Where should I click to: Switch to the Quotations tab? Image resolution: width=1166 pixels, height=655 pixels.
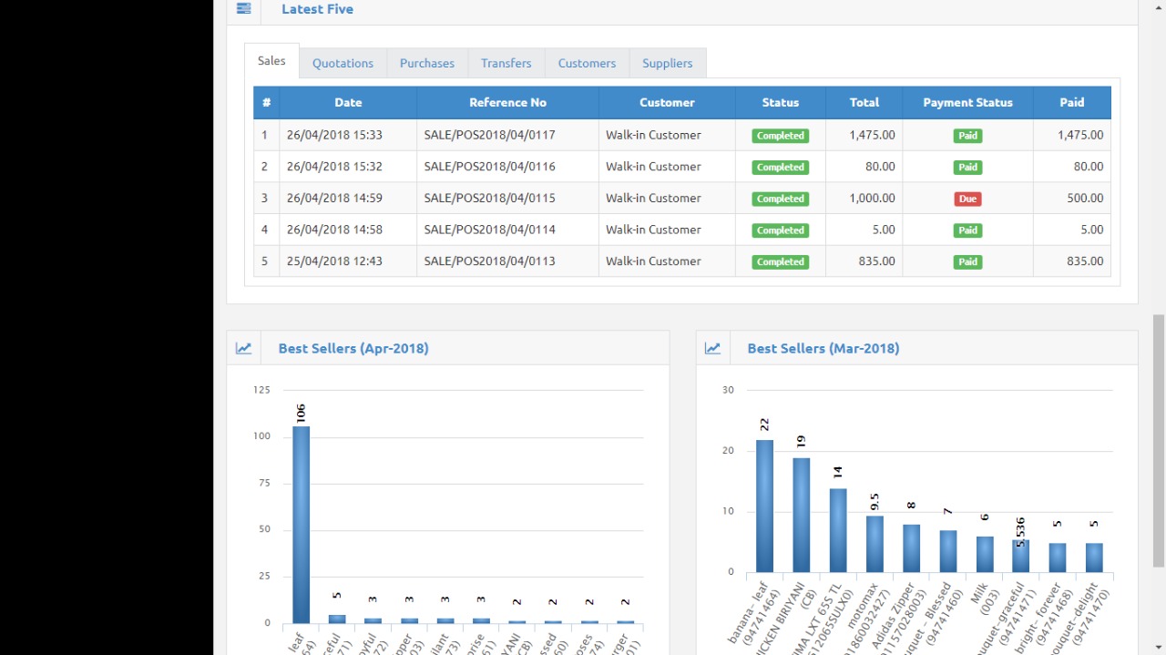343,63
